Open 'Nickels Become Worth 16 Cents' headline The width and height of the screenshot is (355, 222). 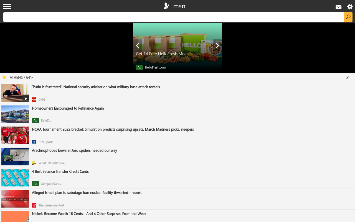pos(89,214)
